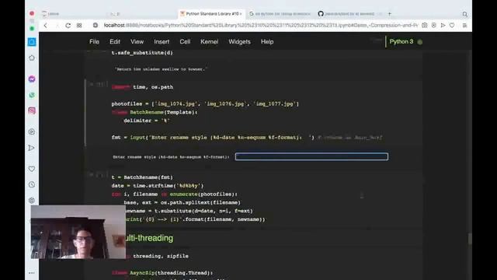Go back with the browser back arrow
The height and width of the screenshot is (280, 497).
45,26
